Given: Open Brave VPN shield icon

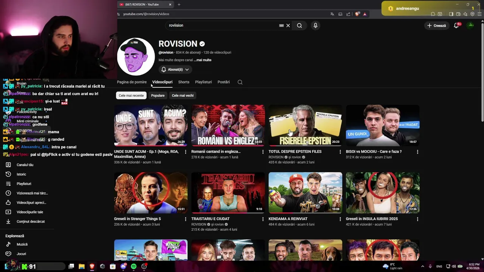Looking at the screenshot, I should click(x=472, y=14).
